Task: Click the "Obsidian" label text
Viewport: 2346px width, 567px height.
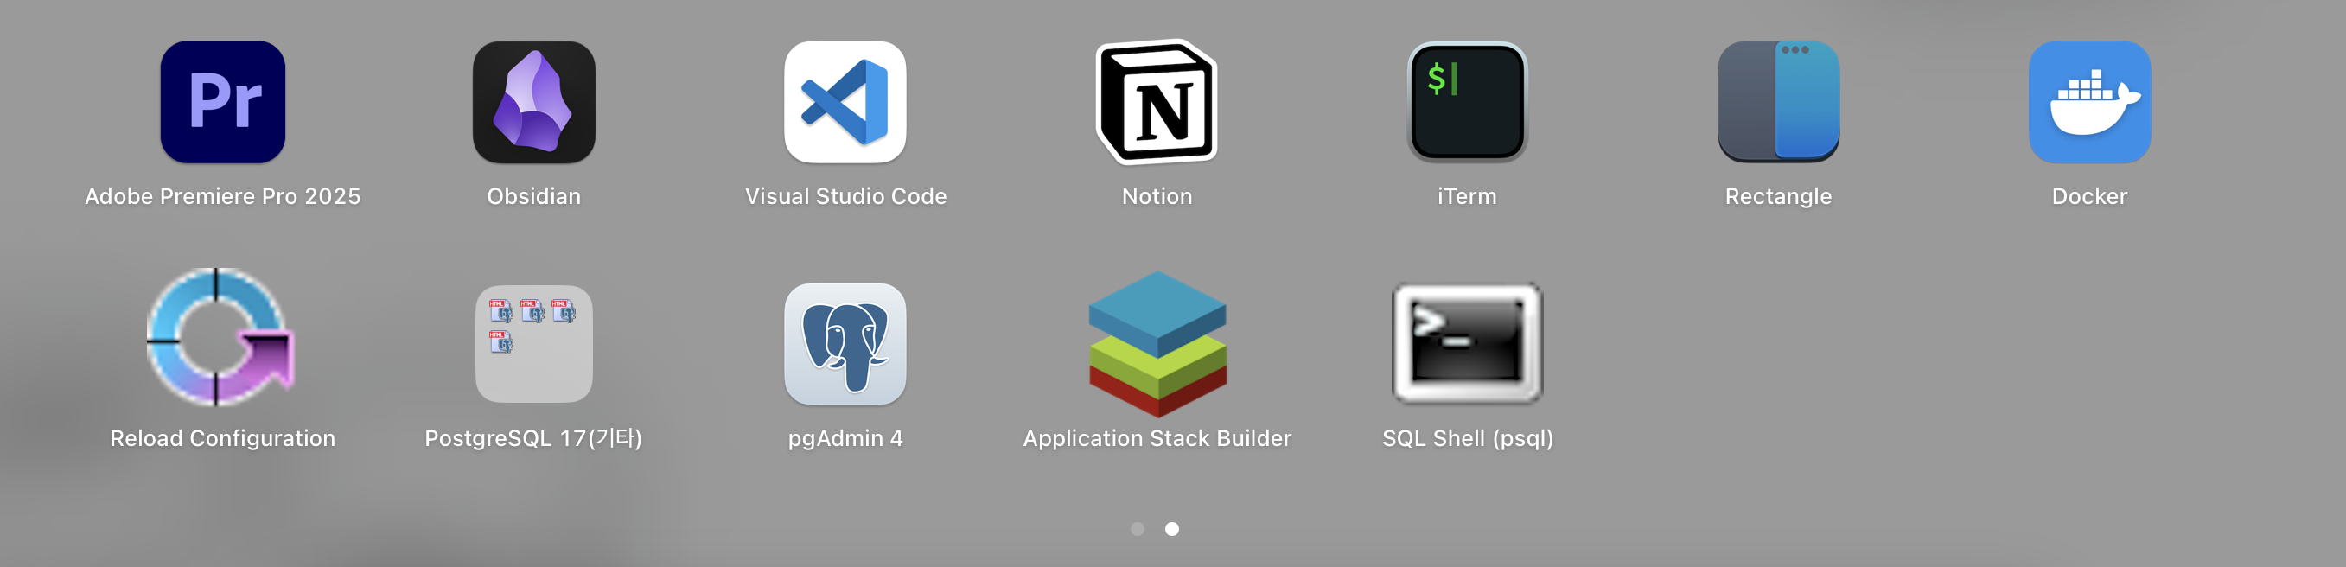Action: tap(533, 196)
